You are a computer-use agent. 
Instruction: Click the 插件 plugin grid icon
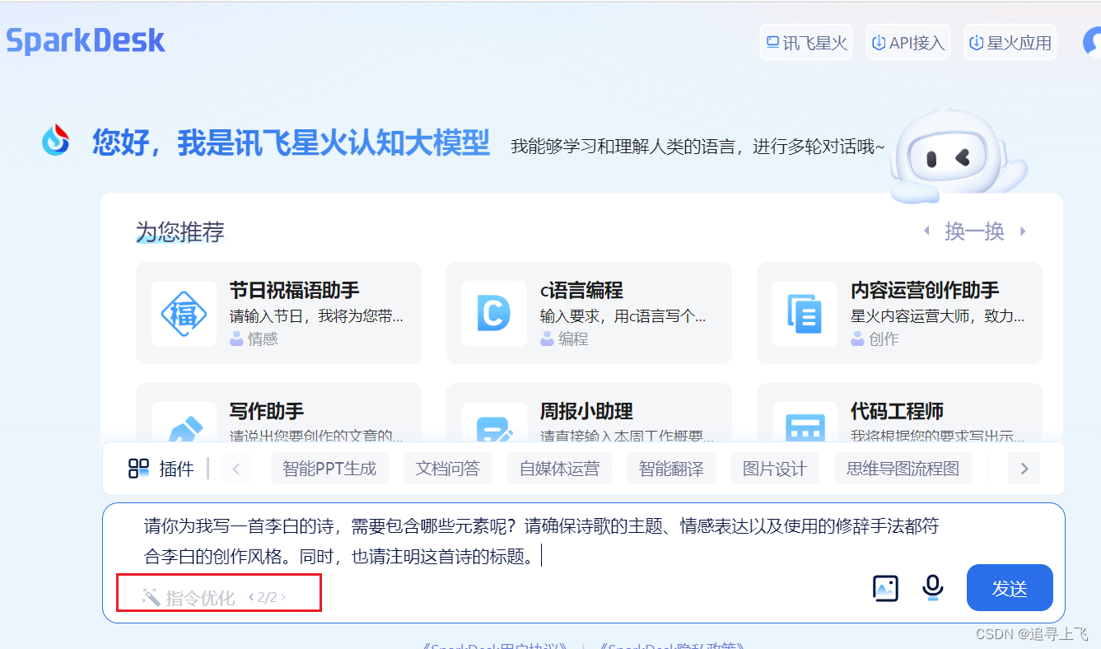138,469
